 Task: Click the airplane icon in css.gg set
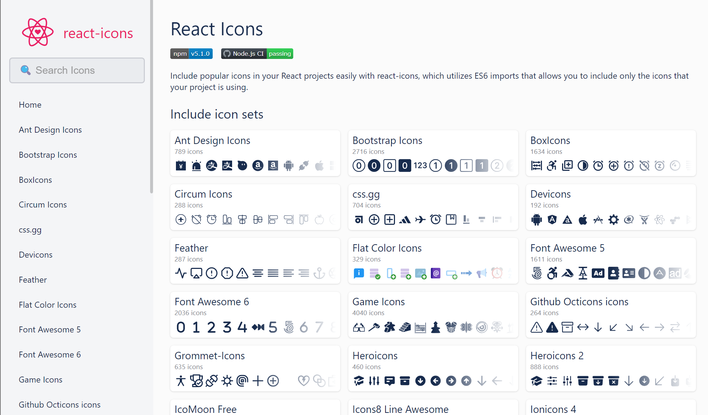tap(420, 219)
